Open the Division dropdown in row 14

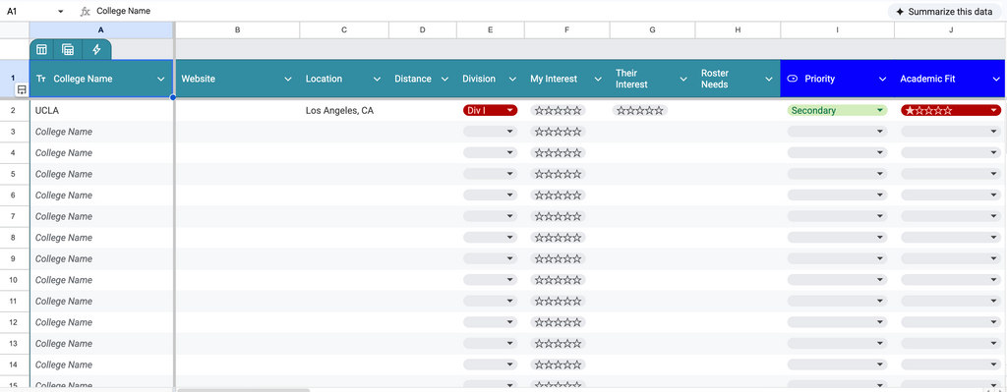(490, 364)
